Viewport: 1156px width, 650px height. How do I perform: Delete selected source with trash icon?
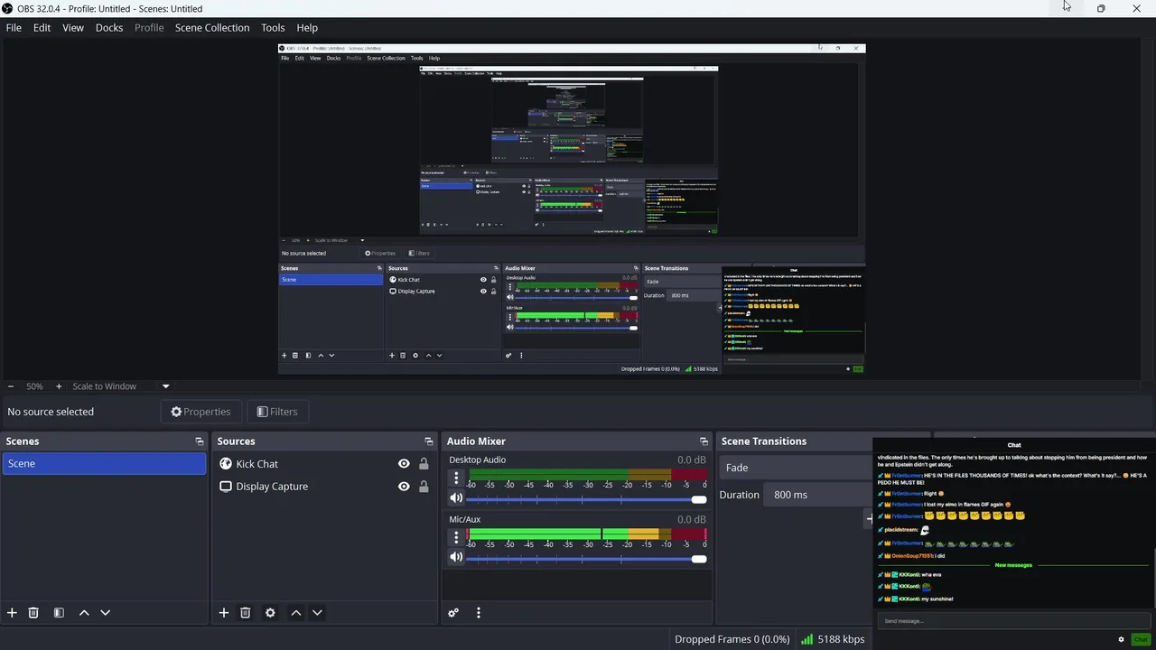[245, 612]
